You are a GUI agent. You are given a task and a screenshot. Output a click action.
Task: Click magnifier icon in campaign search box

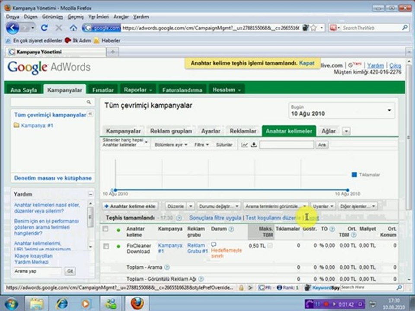(x=89, y=102)
